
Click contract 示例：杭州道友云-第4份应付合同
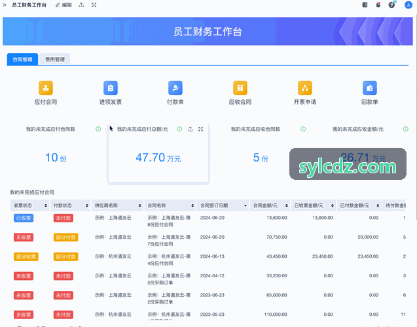[x=169, y=260]
